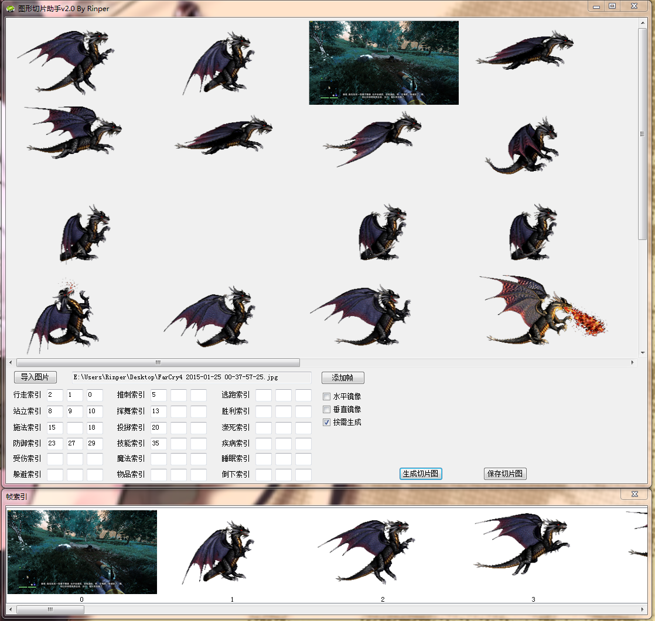Click first empty 睡眠索引 field
Screen dimensions: 655x621
pos(263,459)
